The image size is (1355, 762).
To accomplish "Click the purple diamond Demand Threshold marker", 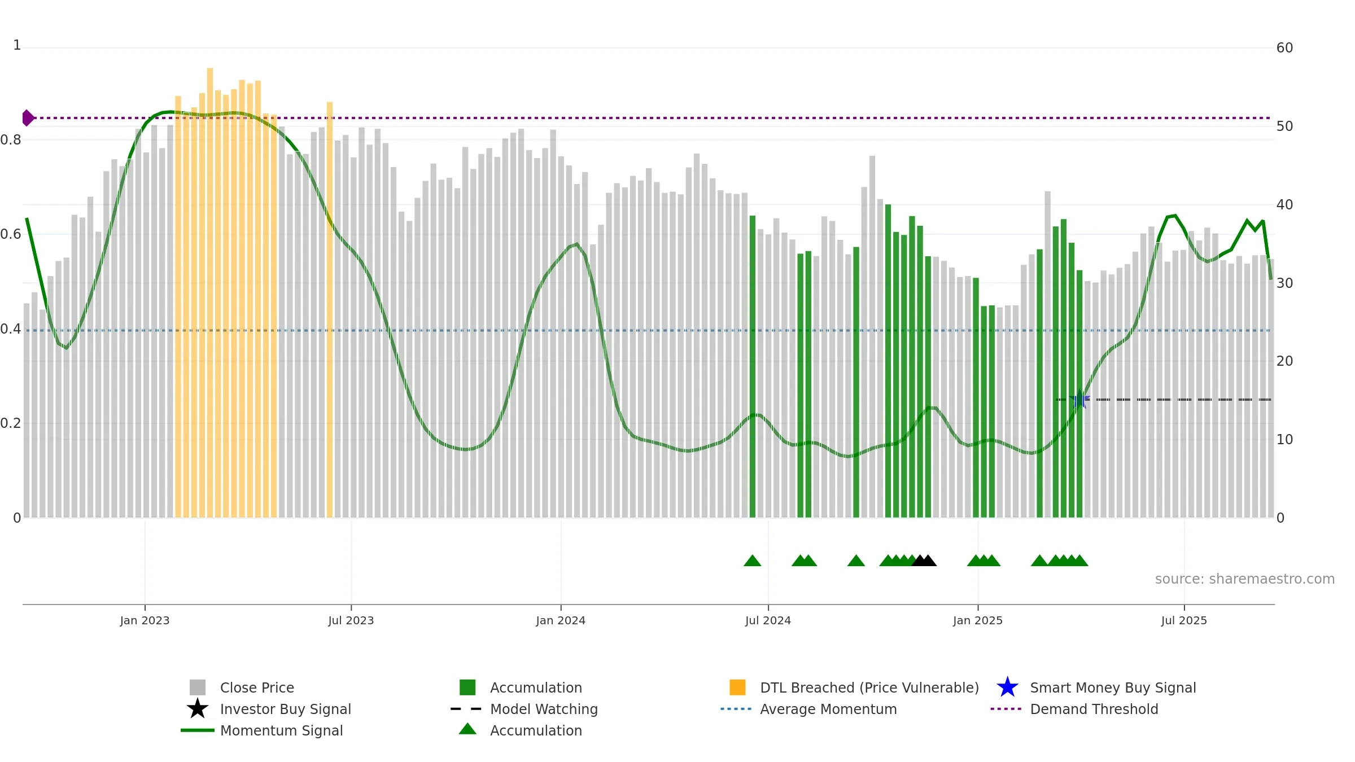I will point(28,118).
